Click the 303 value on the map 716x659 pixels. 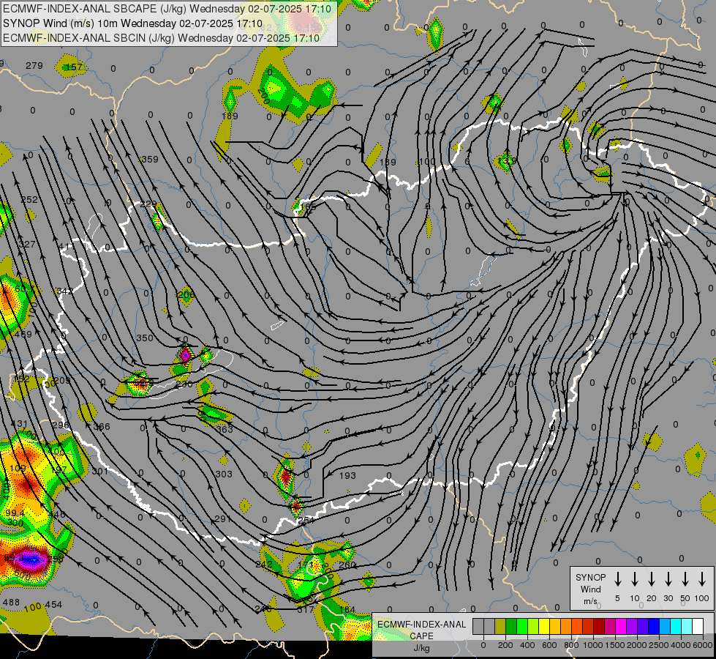pyautogui.click(x=224, y=474)
